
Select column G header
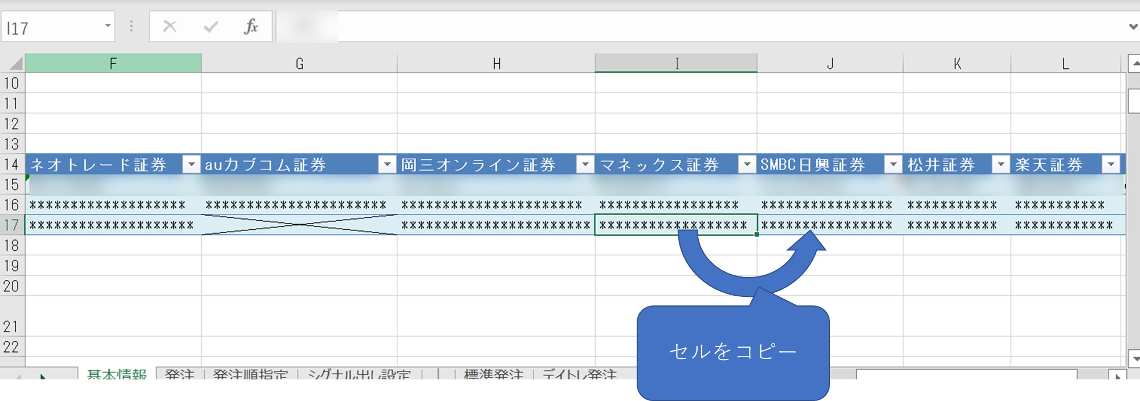[299, 63]
